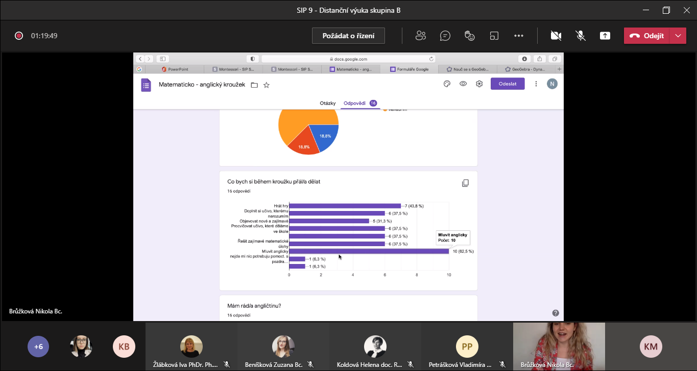Open Safari downloads icon
Image resolution: width=697 pixels, height=371 pixels.
(525, 59)
